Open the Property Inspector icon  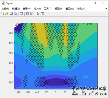(42, 14)
